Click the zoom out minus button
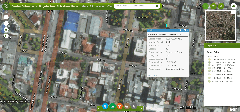This screenshot has height=112, width=240. pyautogui.click(x=6, y=23)
